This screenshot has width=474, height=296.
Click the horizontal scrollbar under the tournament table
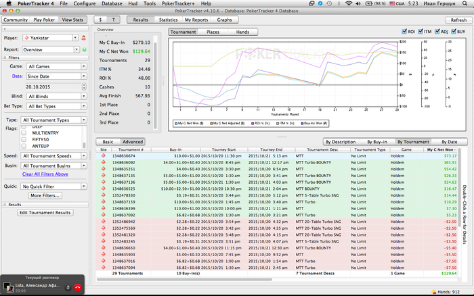coord(184,279)
